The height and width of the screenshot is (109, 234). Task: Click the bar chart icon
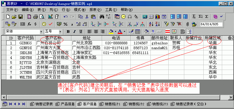click(157, 17)
